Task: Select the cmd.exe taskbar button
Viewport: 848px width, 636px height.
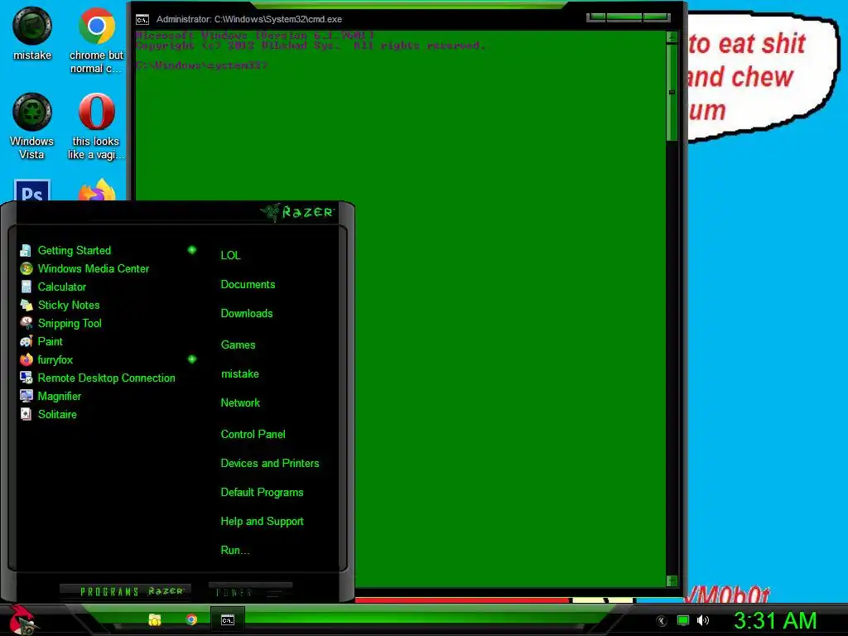Action: [228, 619]
